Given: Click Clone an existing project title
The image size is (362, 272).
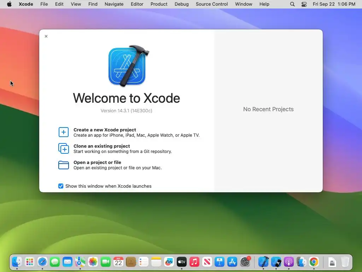Looking at the screenshot, I should coord(101,146).
